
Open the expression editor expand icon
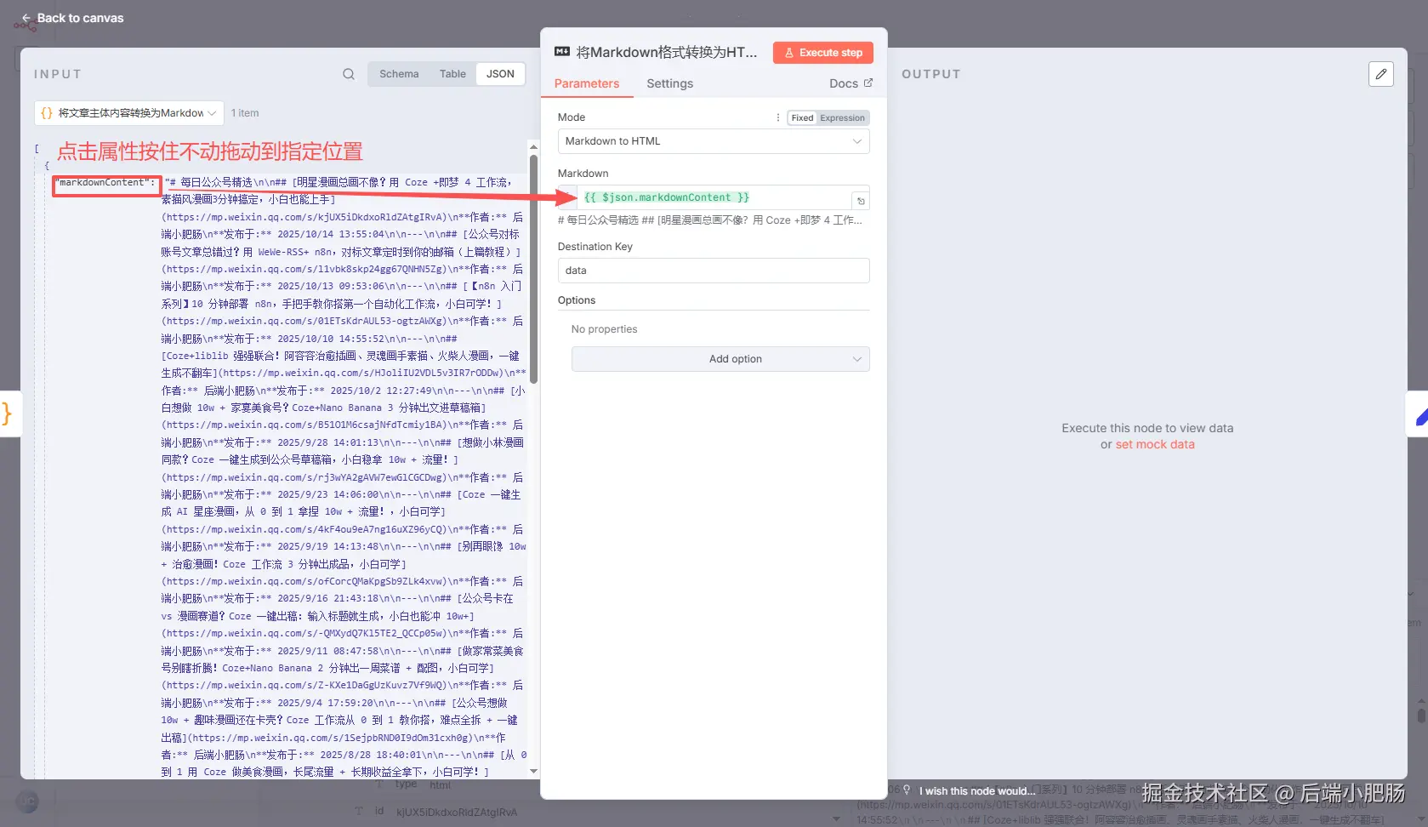click(861, 201)
